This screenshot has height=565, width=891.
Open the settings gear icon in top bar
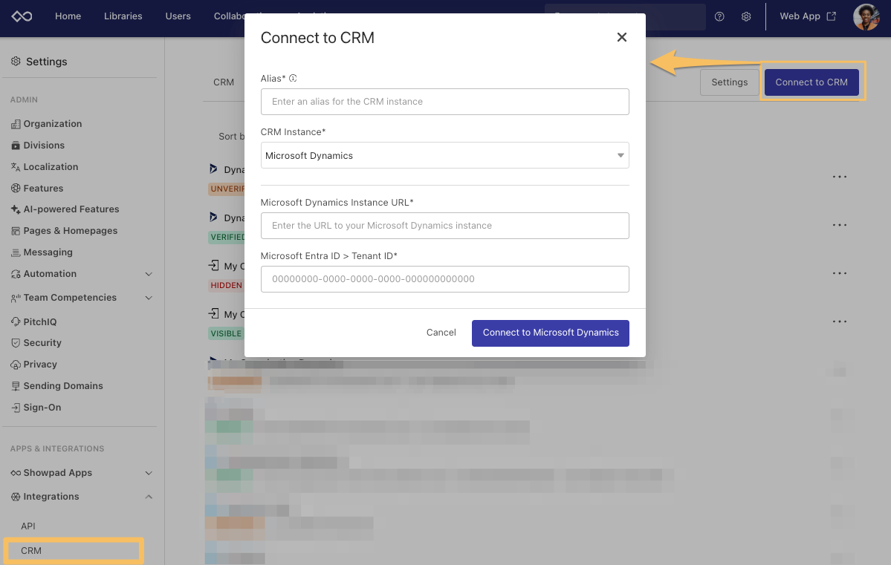pyautogui.click(x=746, y=16)
